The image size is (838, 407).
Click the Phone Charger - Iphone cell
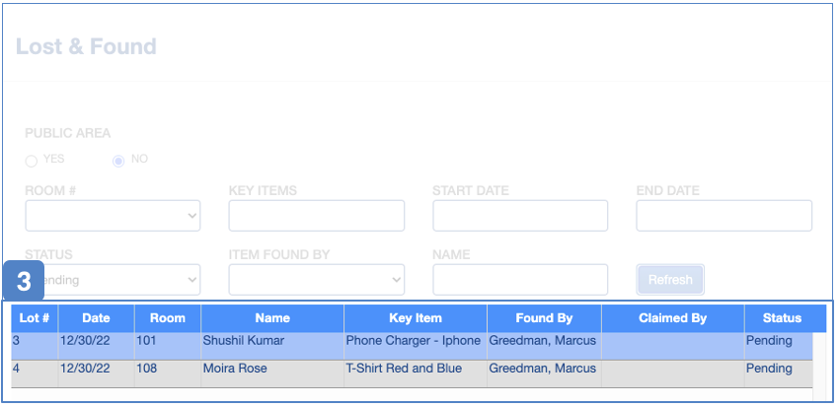[413, 341]
